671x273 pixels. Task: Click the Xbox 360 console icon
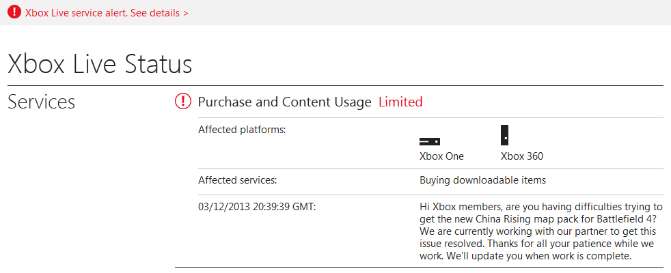(x=504, y=135)
